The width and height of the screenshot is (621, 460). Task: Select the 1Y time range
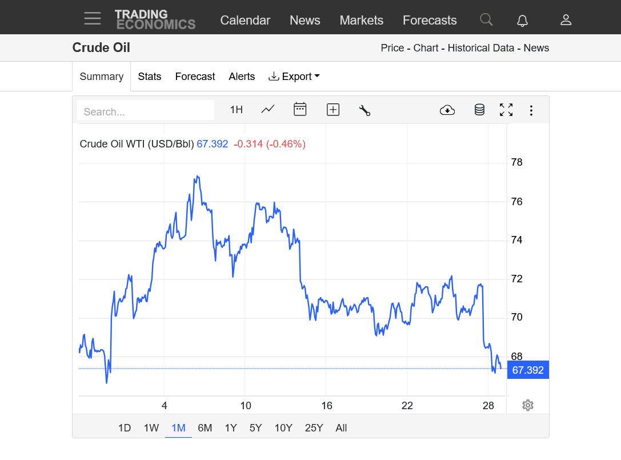tap(231, 428)
